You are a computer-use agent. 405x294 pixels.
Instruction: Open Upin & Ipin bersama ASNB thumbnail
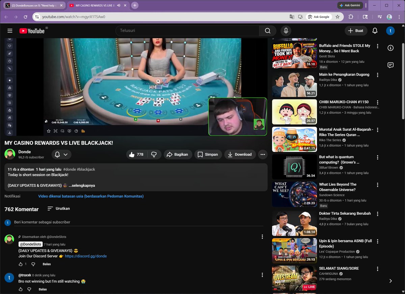click(294, 251)
